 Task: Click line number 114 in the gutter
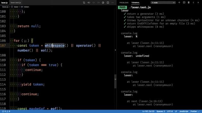tap(3, 84)
